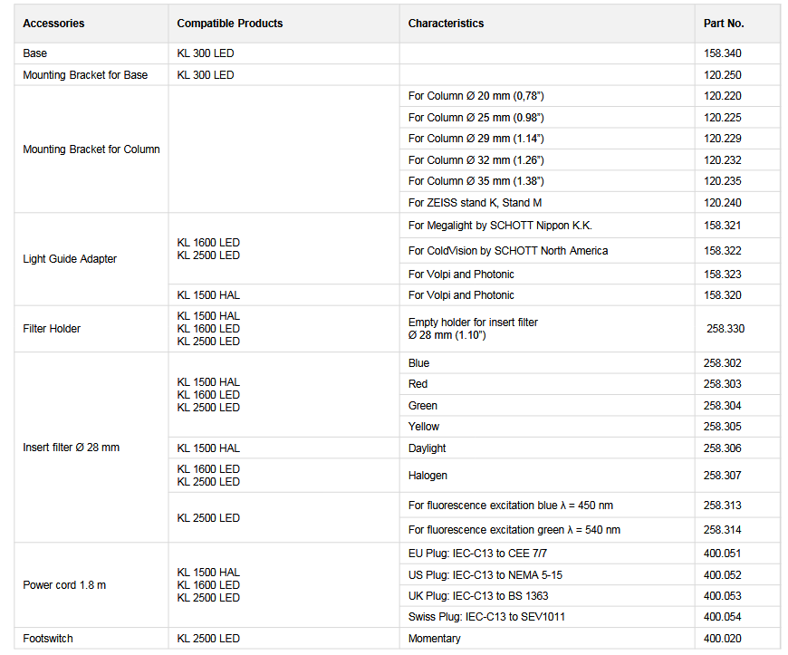This screenshot has height=655, width=788.
Task: Click the Accessories column header
Action: (x=53, y=24)
